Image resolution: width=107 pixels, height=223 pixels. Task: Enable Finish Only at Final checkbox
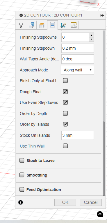65,81
